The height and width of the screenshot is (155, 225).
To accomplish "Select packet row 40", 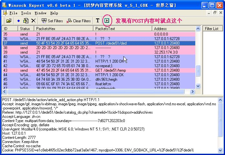I will pos(99,57).
